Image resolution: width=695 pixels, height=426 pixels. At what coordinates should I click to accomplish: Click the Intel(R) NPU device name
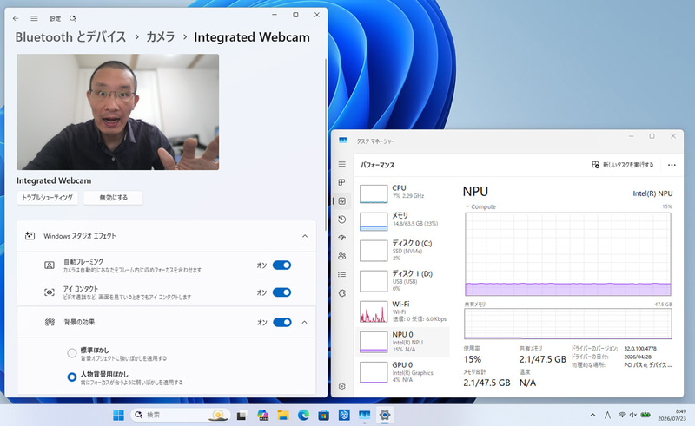click(652, 193)
